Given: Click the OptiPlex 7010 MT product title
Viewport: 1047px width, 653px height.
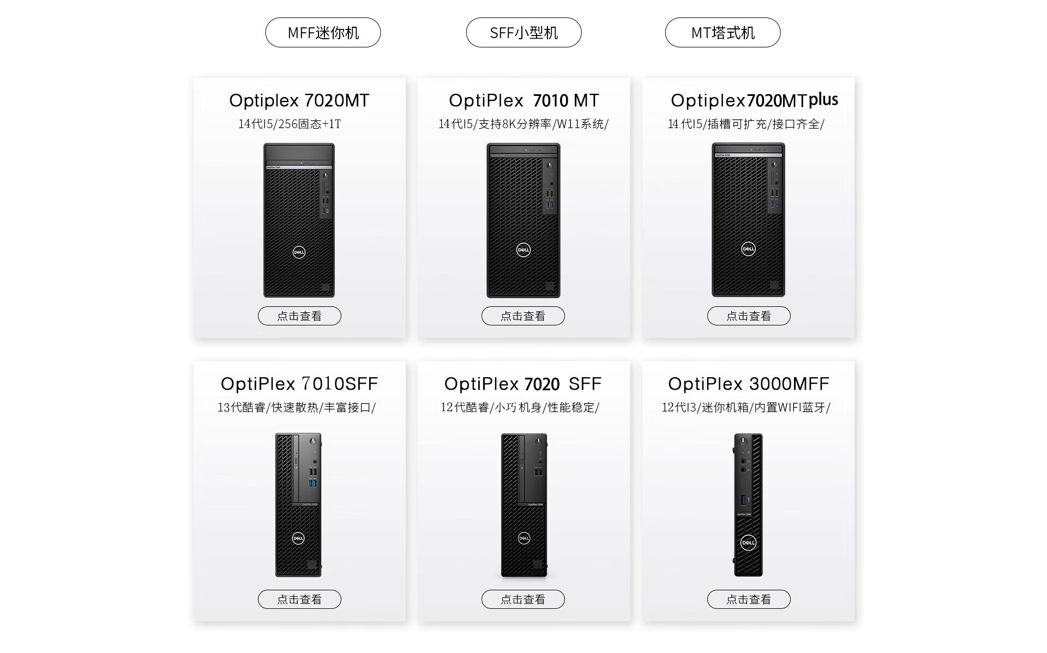Looking at the screenshot, I should (523, 101).
